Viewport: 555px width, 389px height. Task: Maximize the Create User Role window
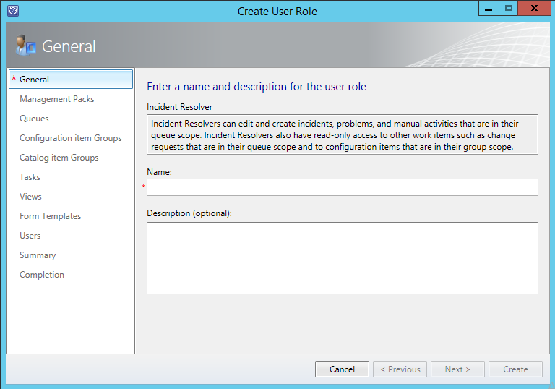click(x=509, y=9)
